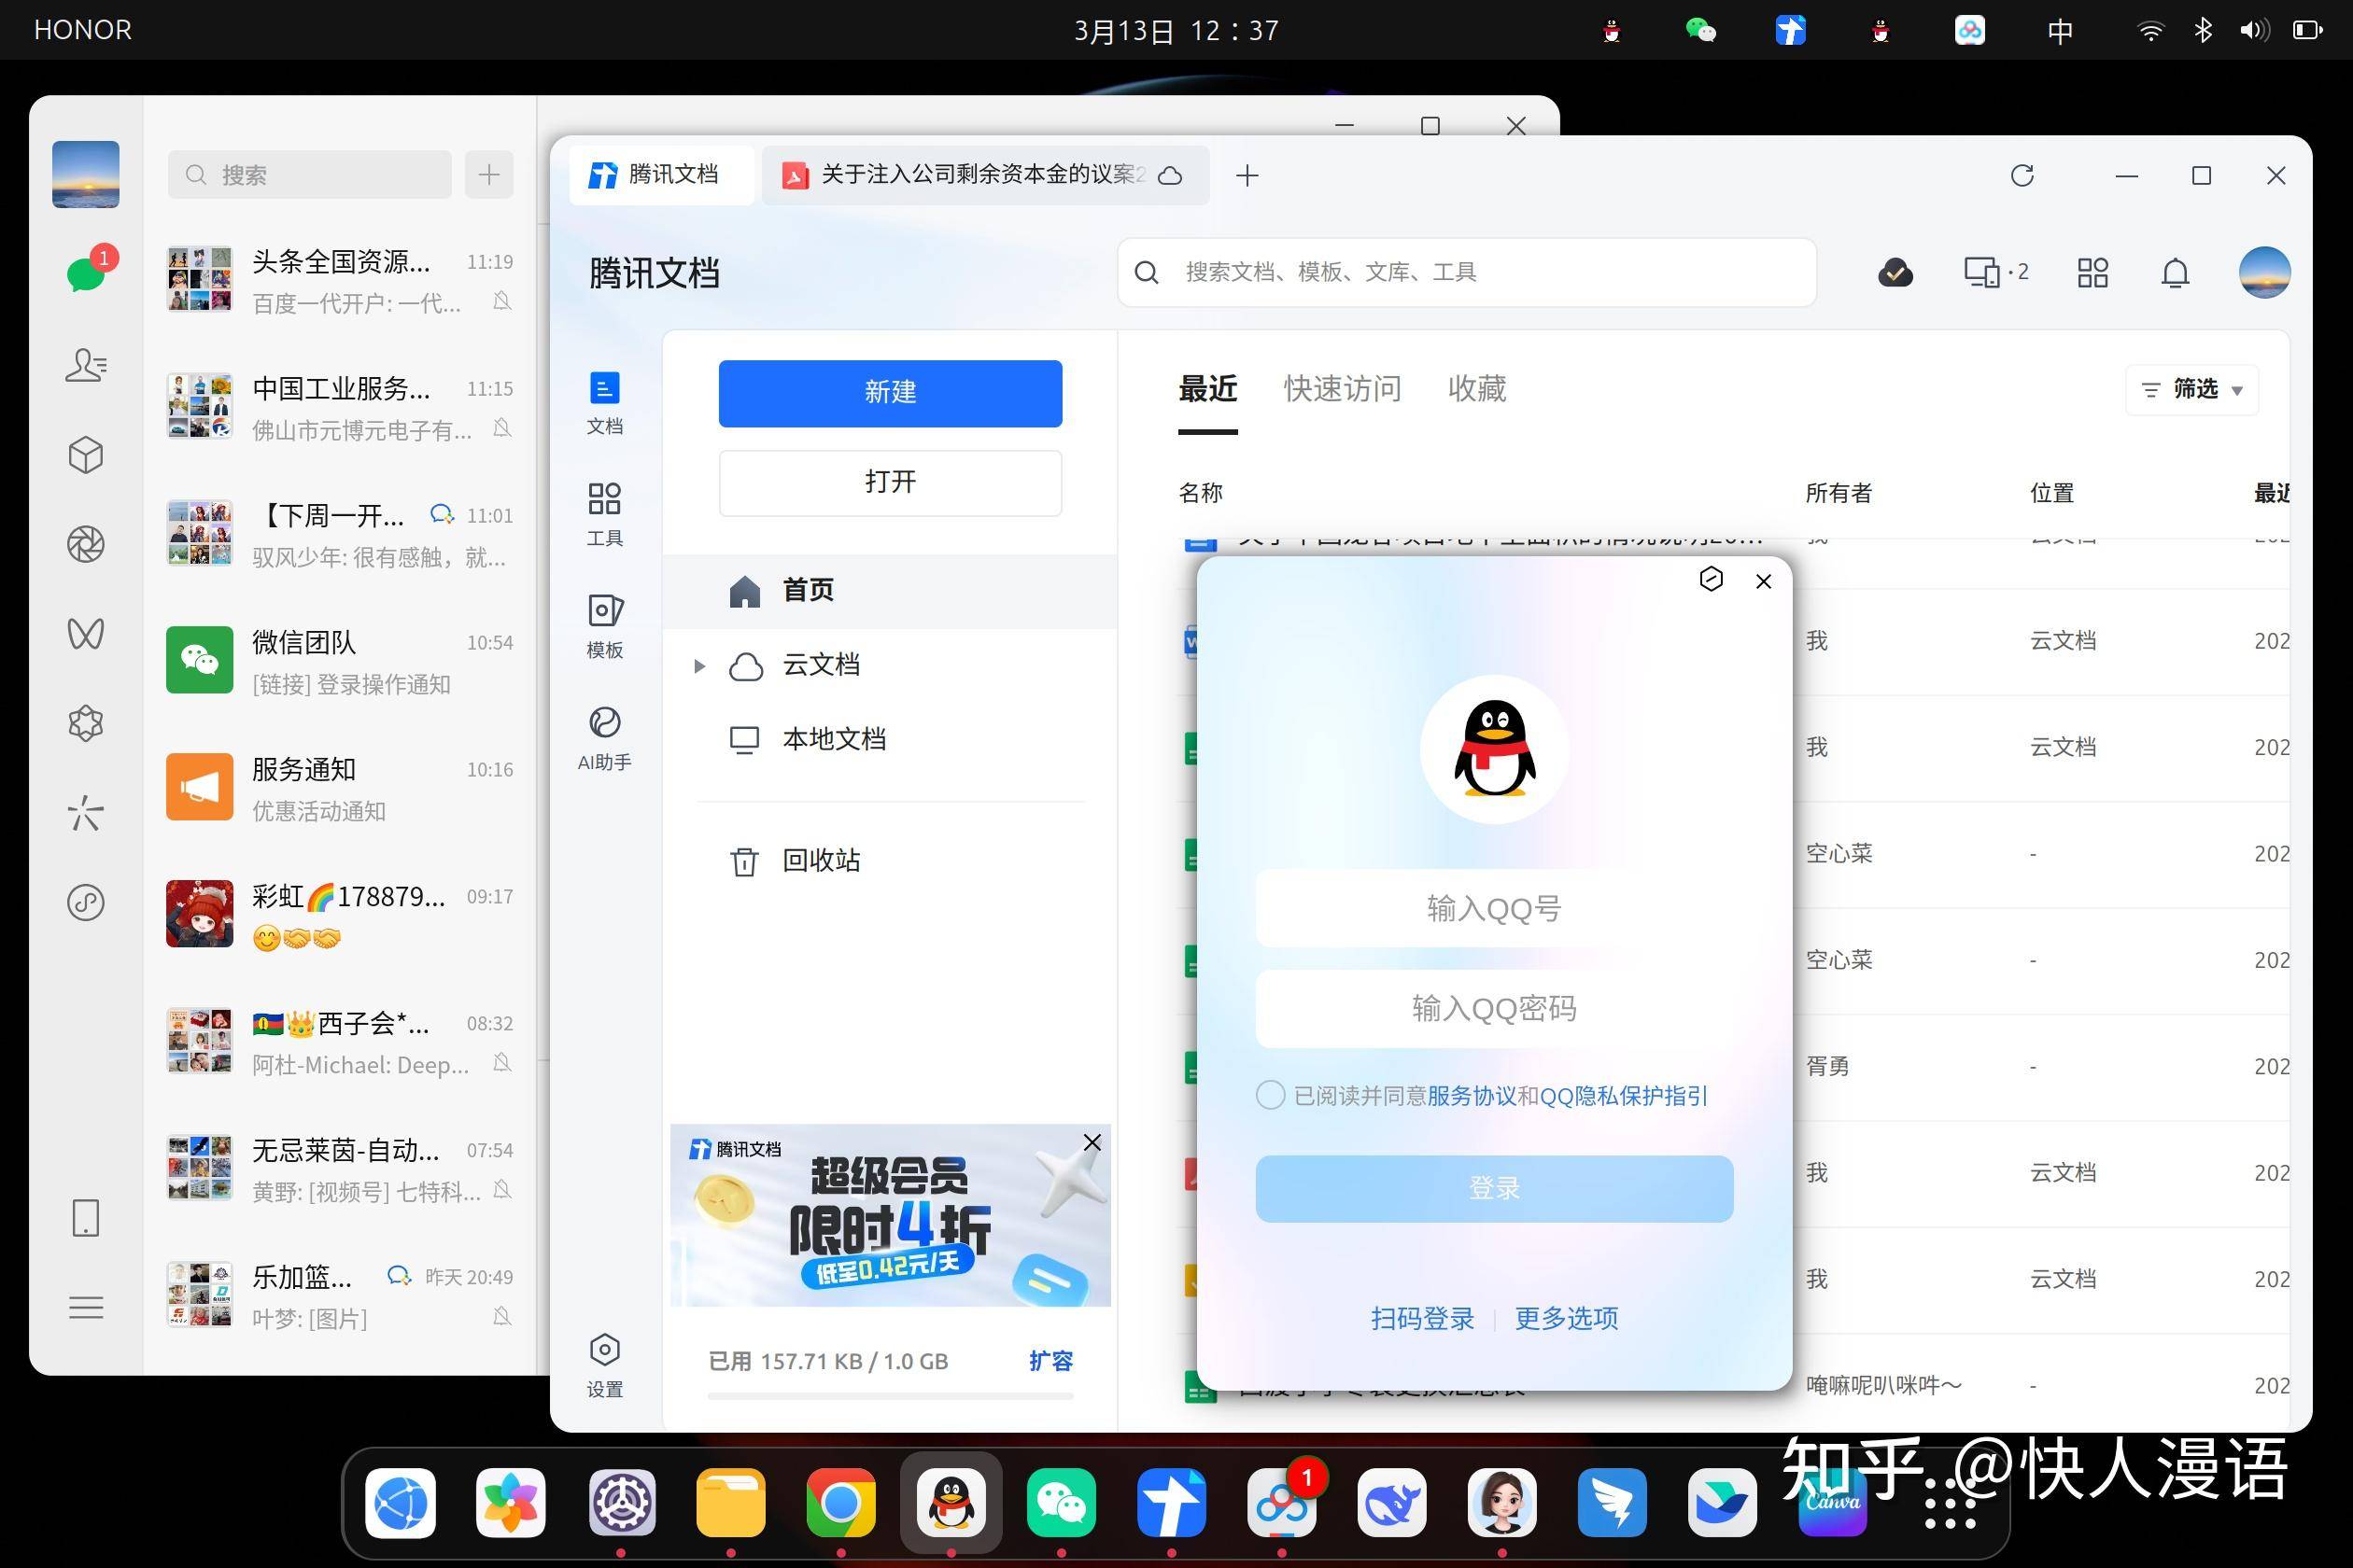
Task: Open 头条全国资源 chat in WeChat
Action: (340, 280)
